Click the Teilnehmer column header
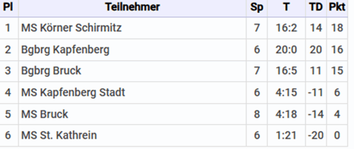This screenshot has width=354, height=149. [132, 7]
